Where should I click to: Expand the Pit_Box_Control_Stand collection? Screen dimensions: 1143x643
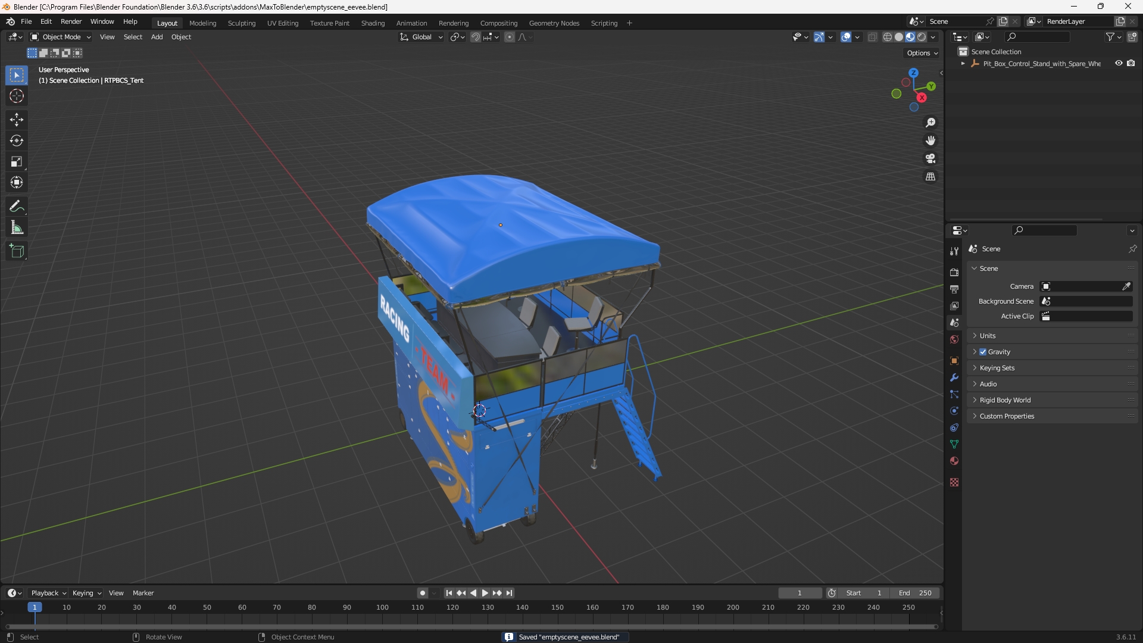[963, 64]
